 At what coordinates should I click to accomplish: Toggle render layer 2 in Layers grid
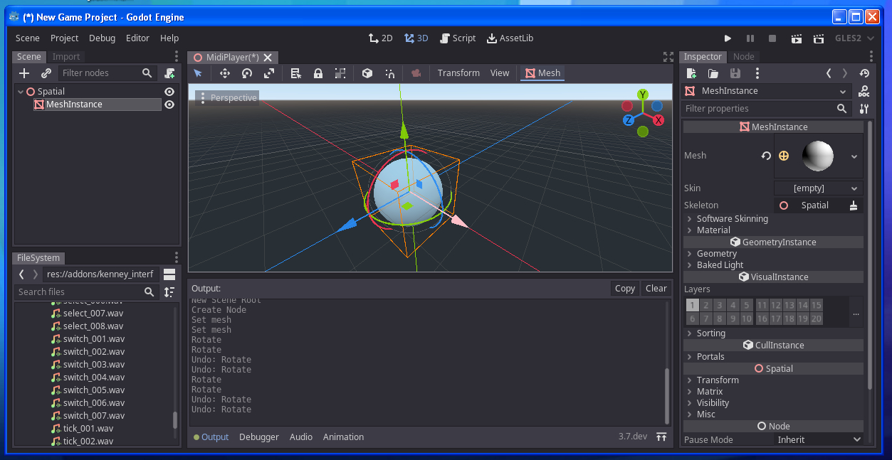point(706,305)
